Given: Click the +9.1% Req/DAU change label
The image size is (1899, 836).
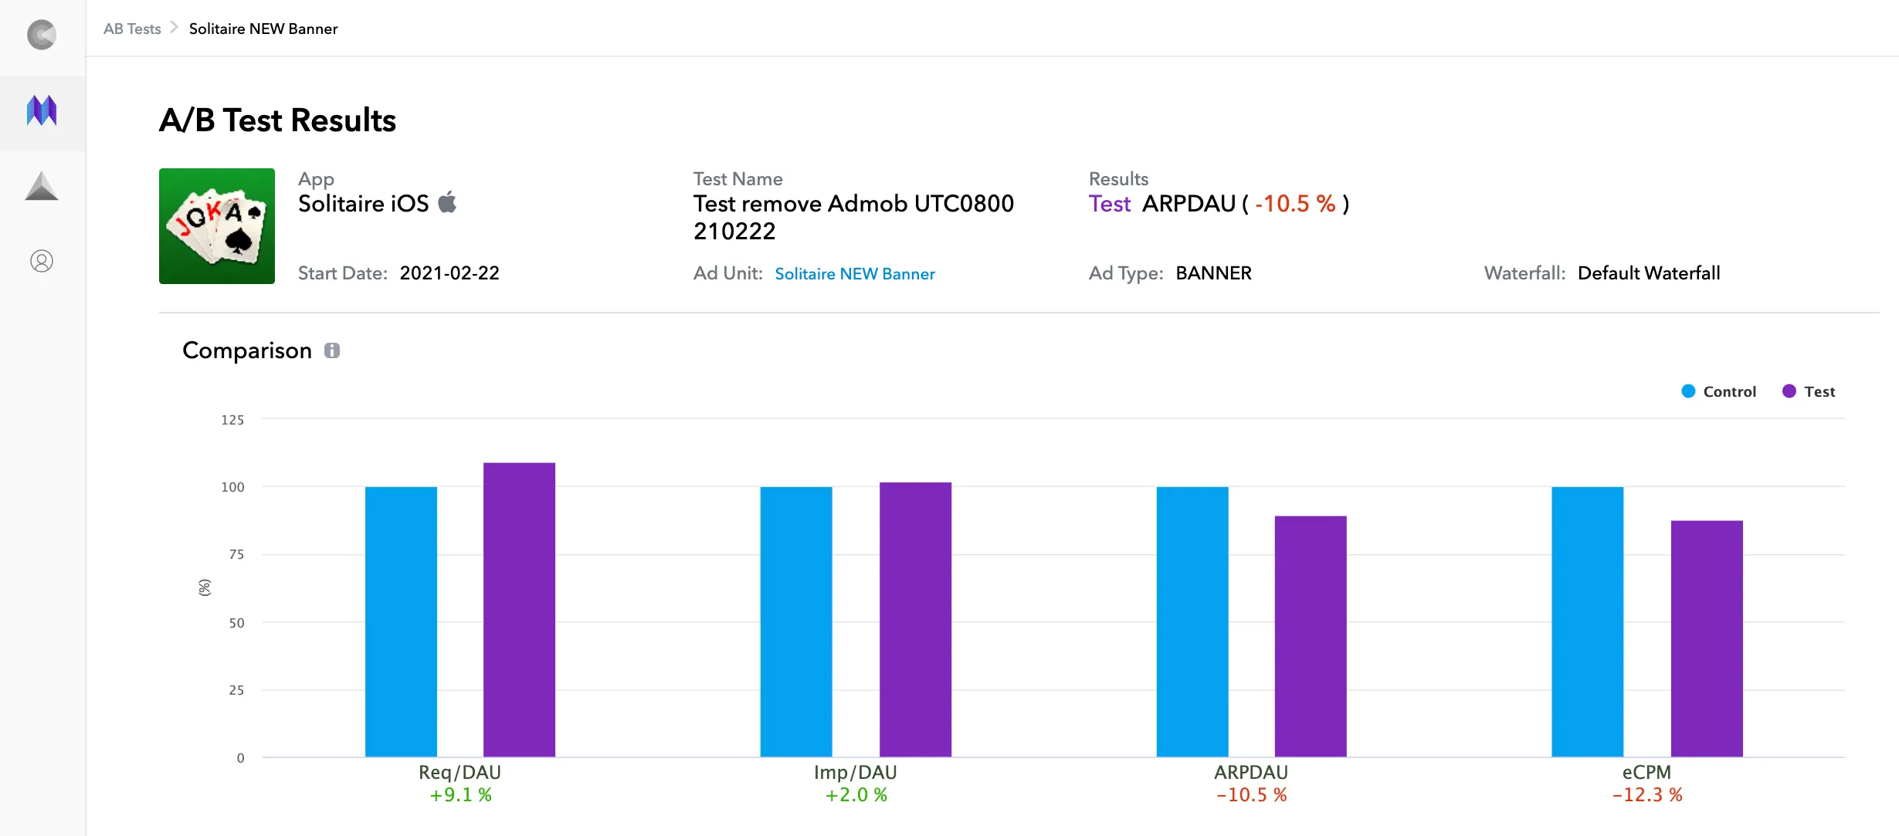Looking at the screenshot, I should coord(460,794).
